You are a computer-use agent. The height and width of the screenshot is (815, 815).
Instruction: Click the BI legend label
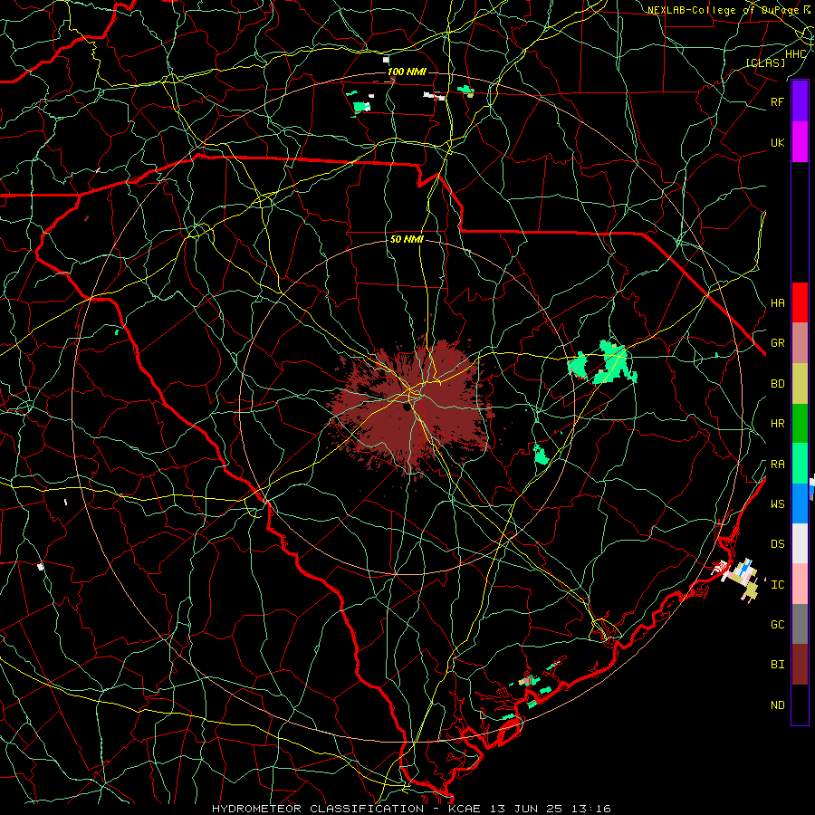777,665
